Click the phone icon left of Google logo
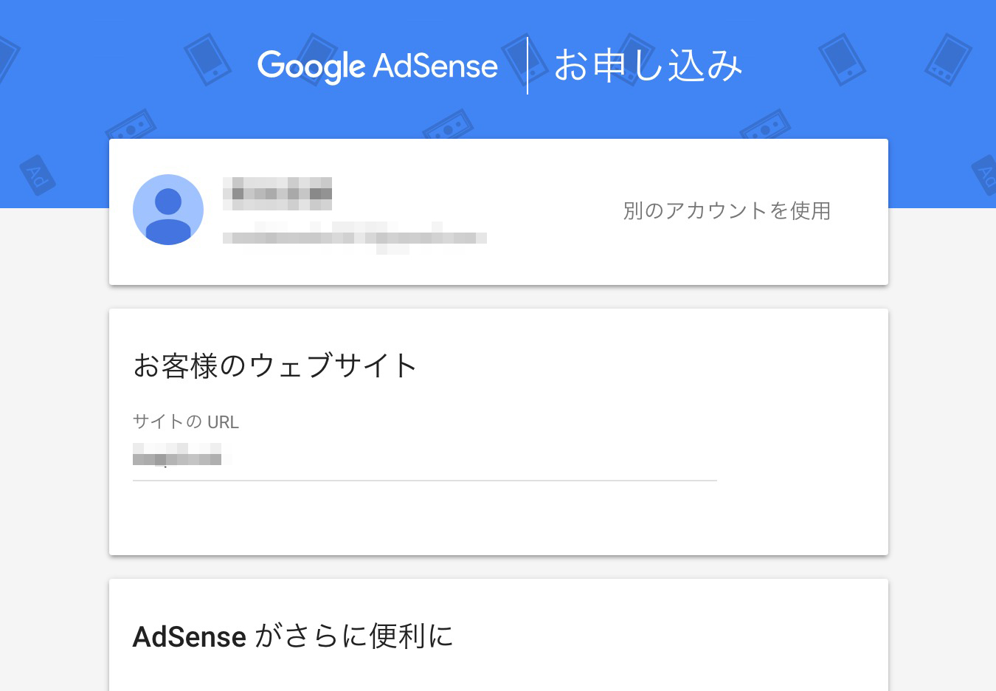The width and height of the screenshot is (996, 691). [x=207, y=59]
